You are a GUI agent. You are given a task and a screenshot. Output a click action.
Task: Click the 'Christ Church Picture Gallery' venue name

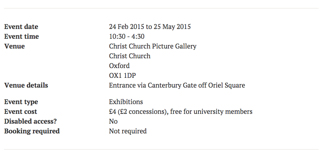pos(153,46)
